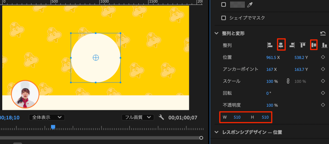Reset the 整列と変形 transform values
Viewport: 329px width, 144px height.
pos(323,33)
